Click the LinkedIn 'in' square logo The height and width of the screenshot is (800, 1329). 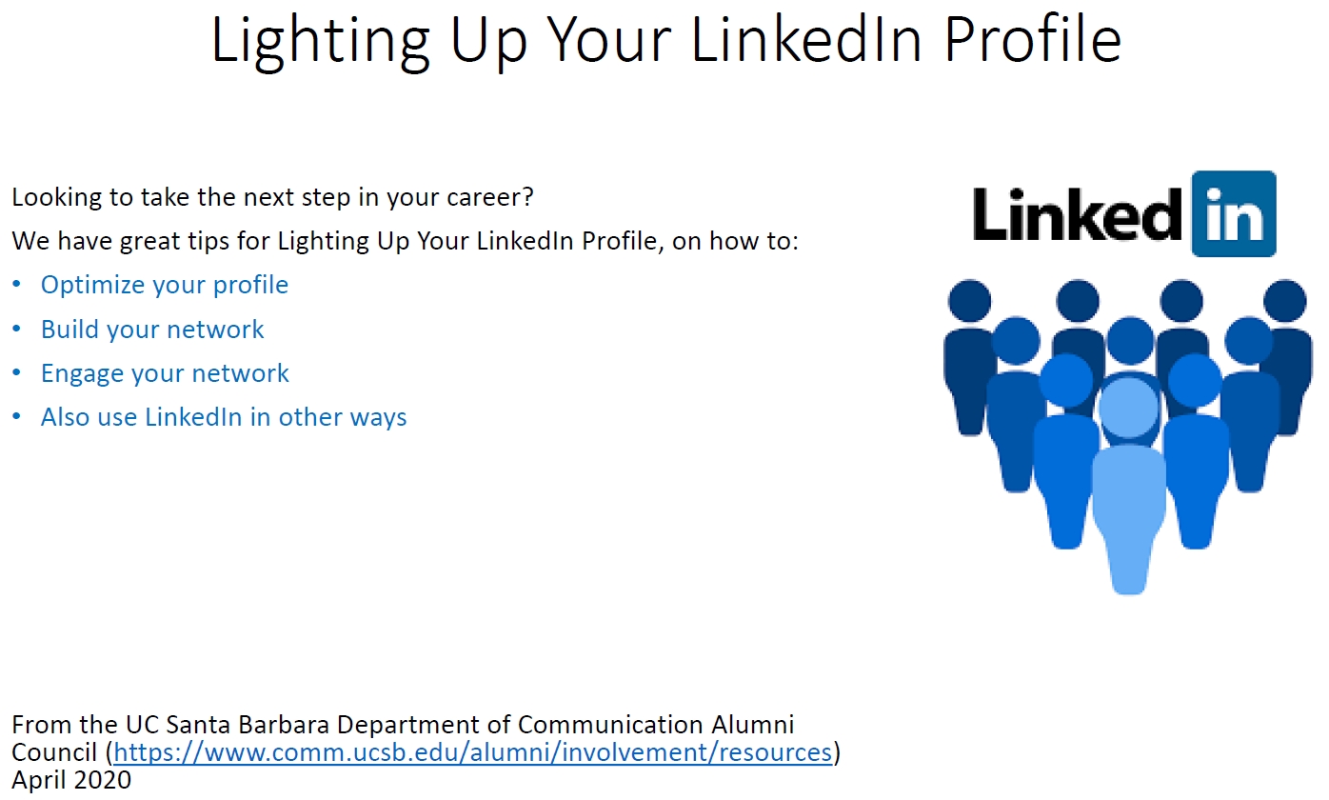(x=1233, y=213)
